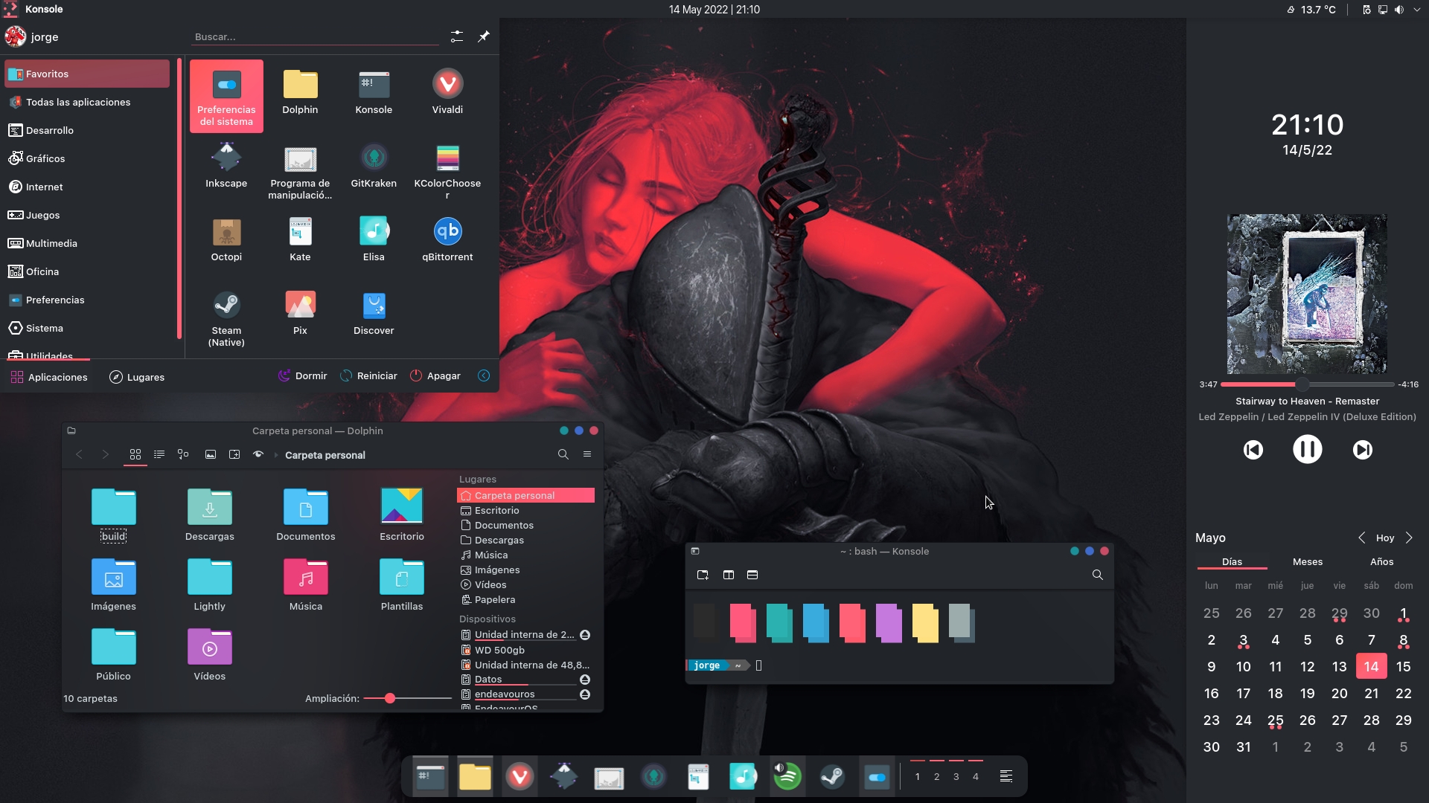1429x803 pixels.
Task: Switch Dolphin to compact list view
Action: tap(159, 454)
